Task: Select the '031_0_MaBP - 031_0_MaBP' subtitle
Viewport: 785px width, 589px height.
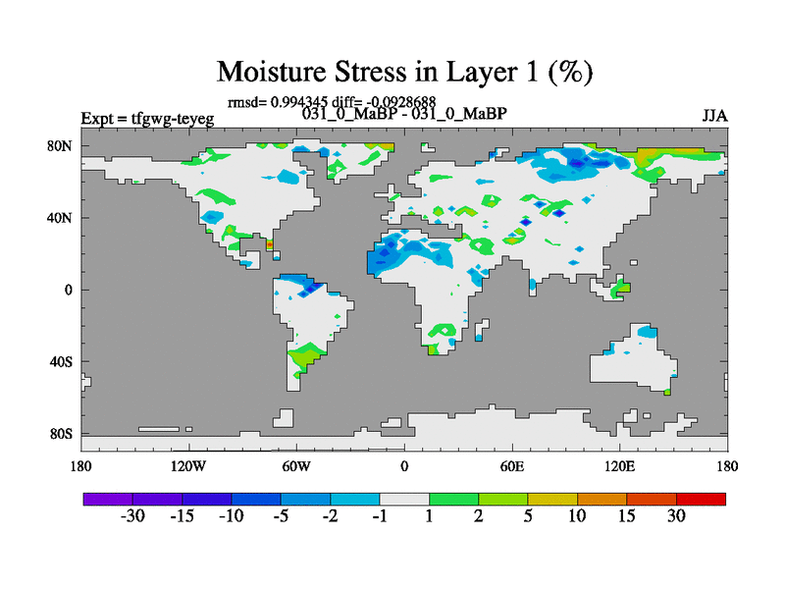Action: pos(404,114)
